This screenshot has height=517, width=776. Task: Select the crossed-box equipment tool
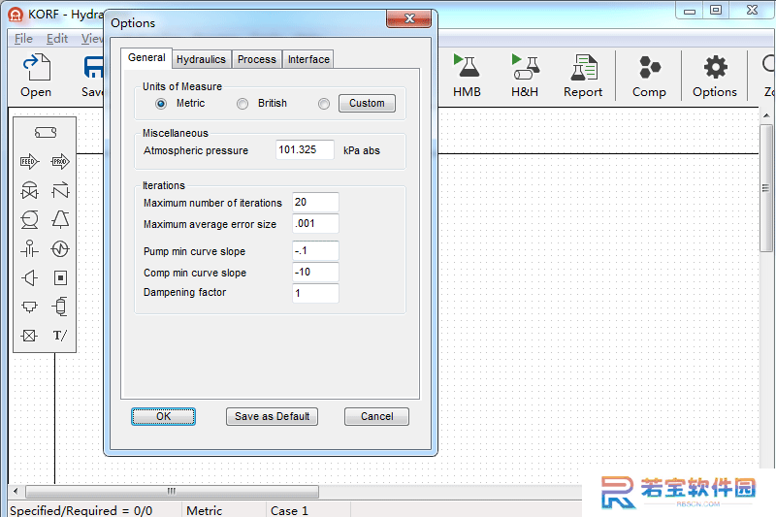click(x=30, y=336)
